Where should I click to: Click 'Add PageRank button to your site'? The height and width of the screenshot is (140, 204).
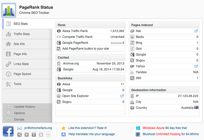[x=86, y=49]
